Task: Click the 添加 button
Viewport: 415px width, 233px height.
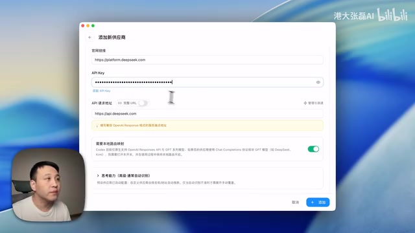Action: pyautogui.click(x=318, y=203)
